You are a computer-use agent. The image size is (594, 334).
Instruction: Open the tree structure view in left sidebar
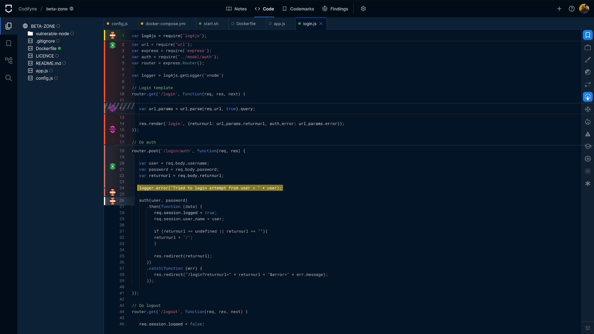click(x=9, y=61)
